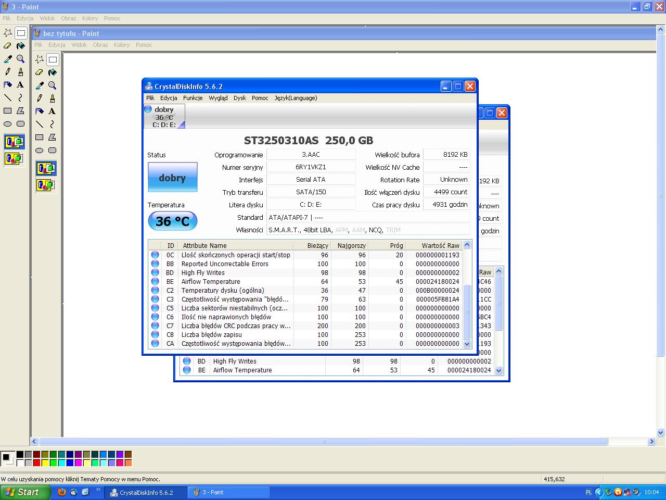Select the Airbrush tool in 3 - Paint toolbox

[8, 85]
